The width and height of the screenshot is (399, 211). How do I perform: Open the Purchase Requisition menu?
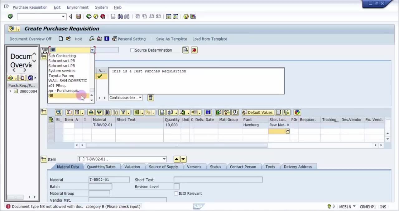point(30,7)
